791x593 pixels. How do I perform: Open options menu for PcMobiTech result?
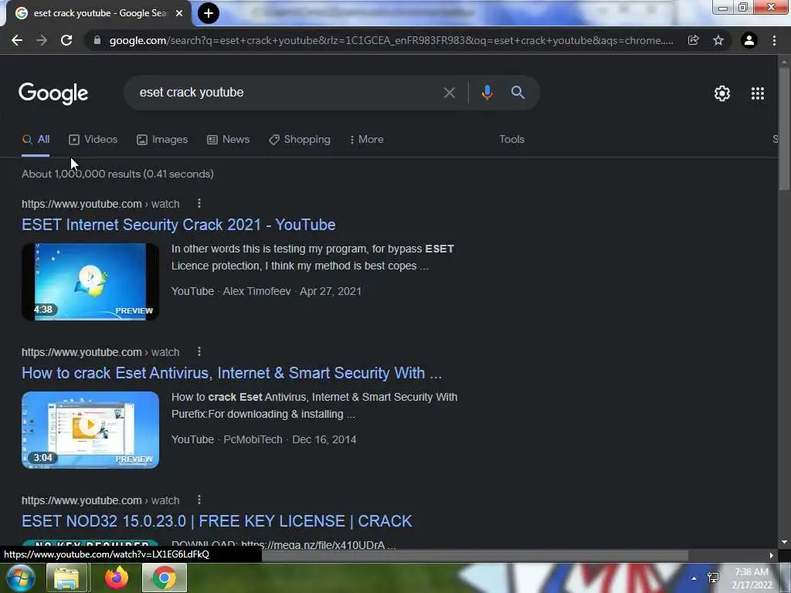[x=199, y=351]
